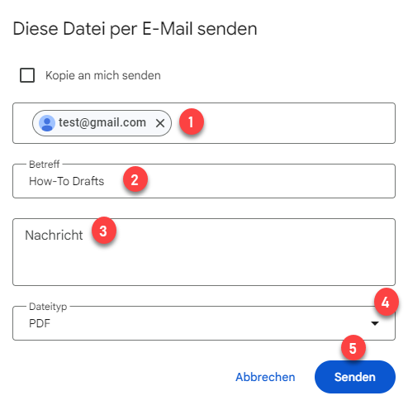Click the red number 4 annotation badge
The height and width of the screenshot is (410, 408).
(386, 302)
